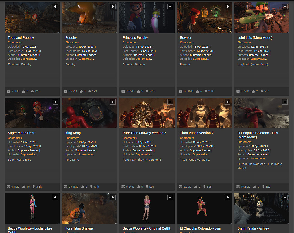The image size is (294, 233).
Task: Click the plus icon on King Kong thumbnail
Action: (113, 102)
